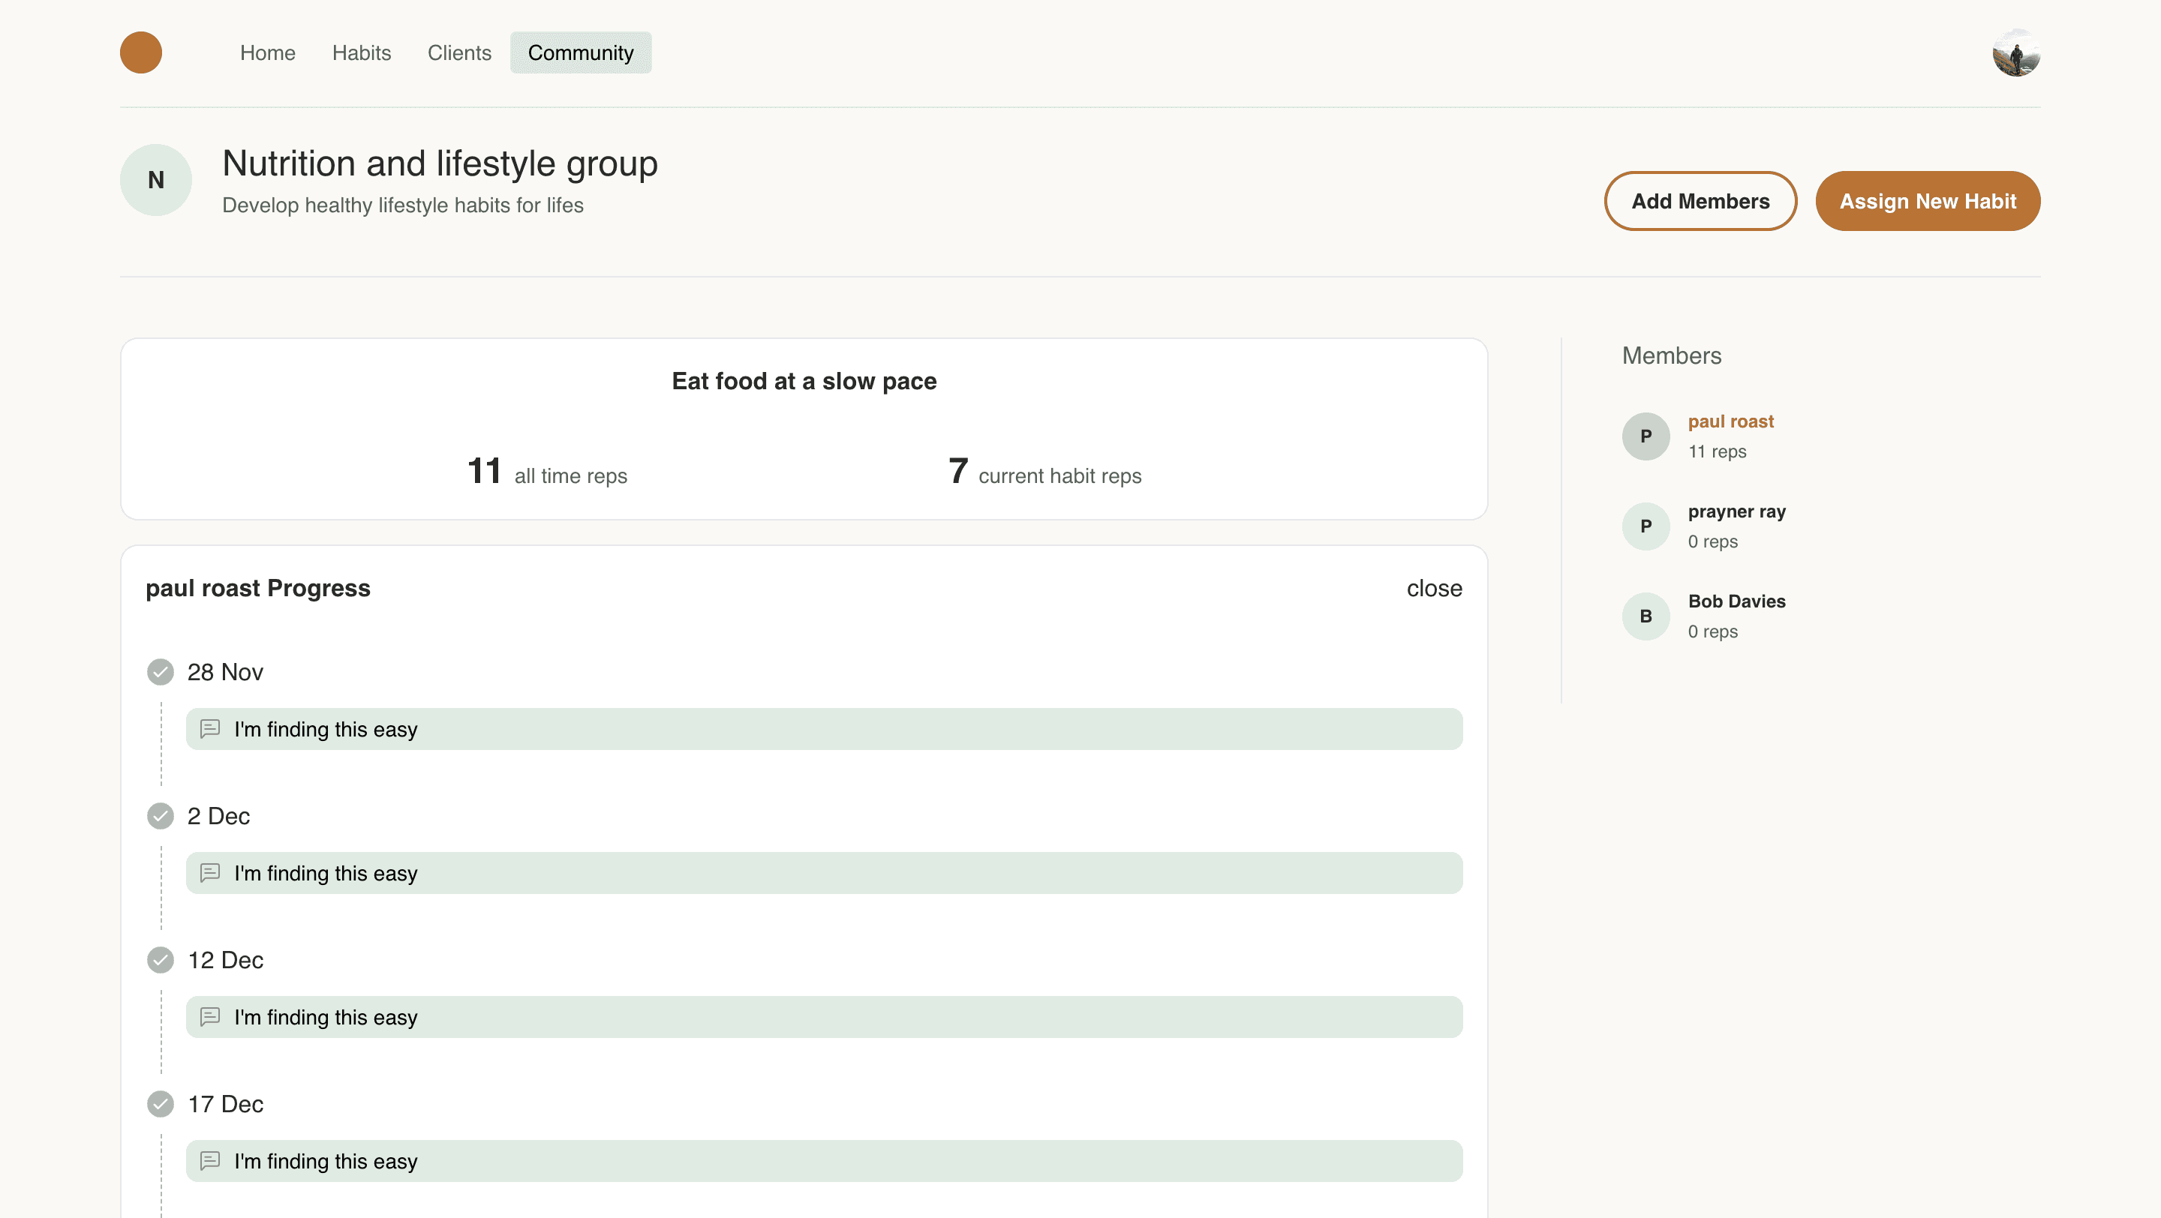Viewport: 2161px width, 1218px height.
Task: Click the '28 Nov' date entry
Action: tap(225, 672)
